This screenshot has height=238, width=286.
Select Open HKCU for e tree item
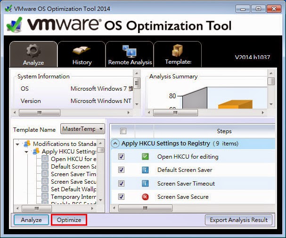pos(74,159)
